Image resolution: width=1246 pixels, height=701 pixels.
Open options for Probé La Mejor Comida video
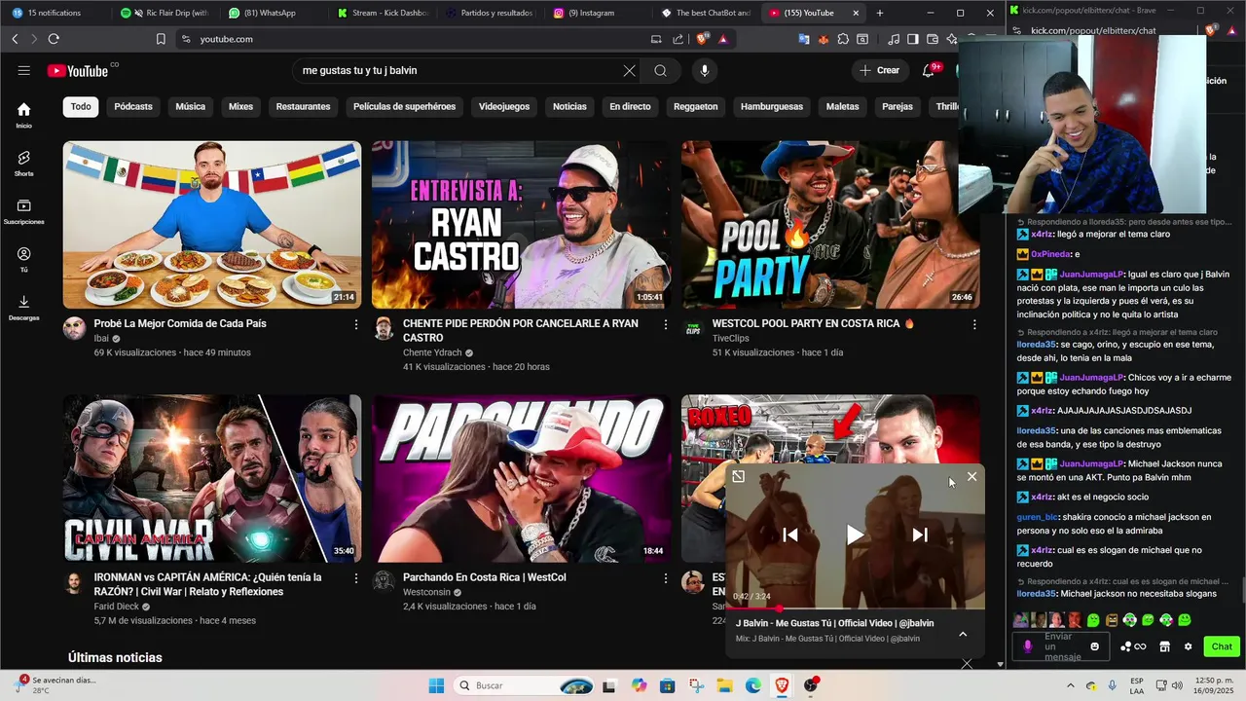pos(356,324)
